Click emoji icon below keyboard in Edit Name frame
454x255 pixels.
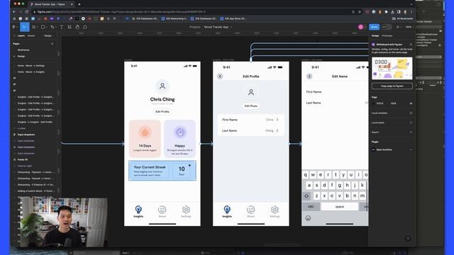(x=308, y=218)
